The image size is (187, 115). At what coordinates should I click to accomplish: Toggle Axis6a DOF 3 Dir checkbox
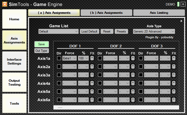tap(141, 100)
